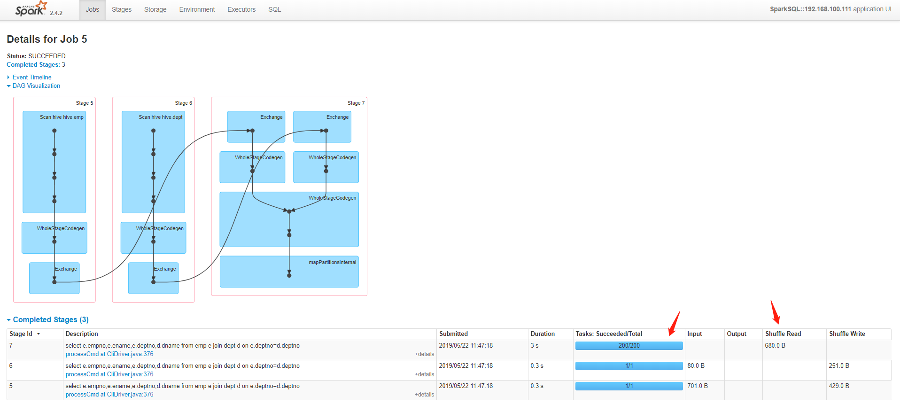Open processCmd link for stage 5
900x412 pixels.
109,395
